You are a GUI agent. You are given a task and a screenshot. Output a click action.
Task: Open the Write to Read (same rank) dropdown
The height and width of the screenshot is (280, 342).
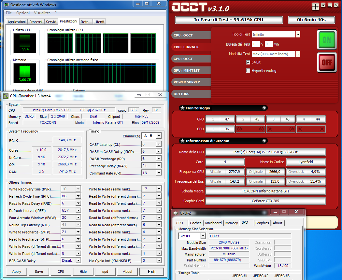point(159,189)
